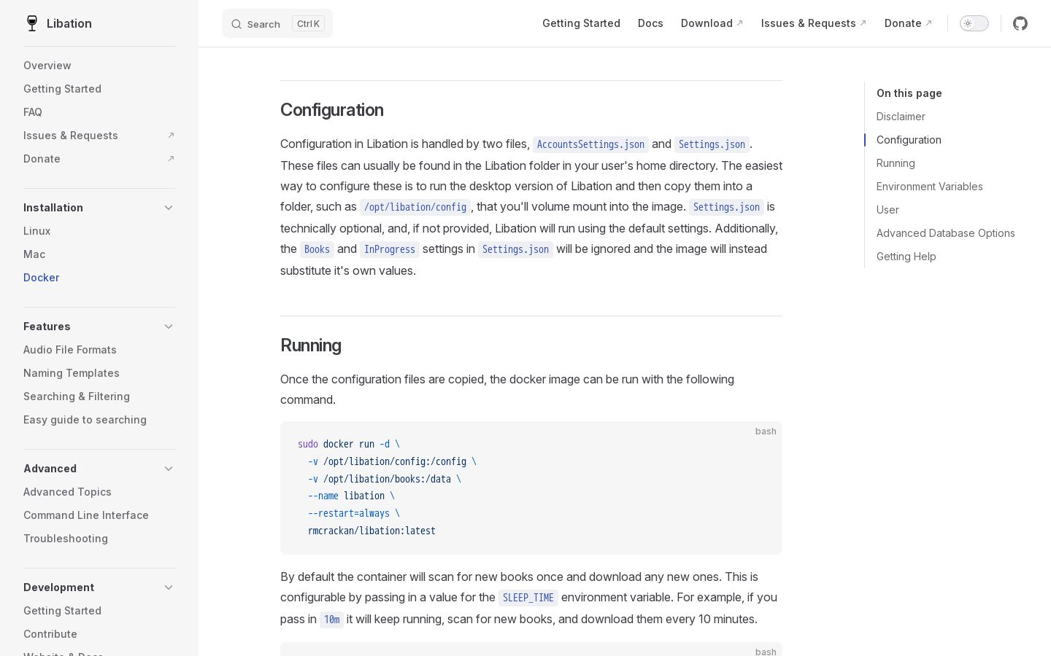The image size is (1051, 656).
Task: Click external arrow next to navbar Issues & Requests
Action: pos(863,23)
